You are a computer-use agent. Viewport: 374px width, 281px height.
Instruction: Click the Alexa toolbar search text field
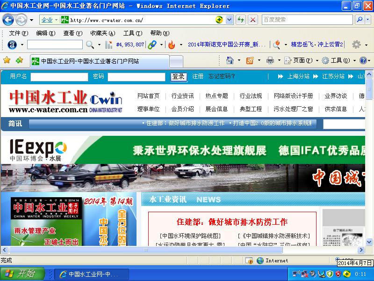pos(55,44)
